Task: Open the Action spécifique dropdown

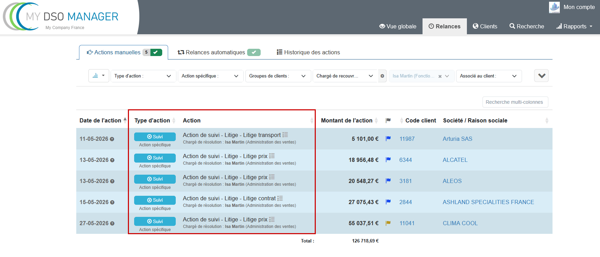Action: click(210, 76)
